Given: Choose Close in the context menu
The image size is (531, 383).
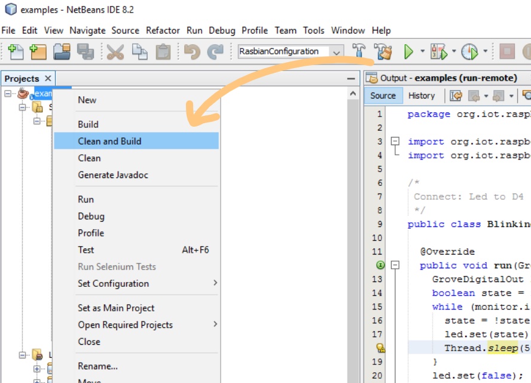Looking at the screenshot, I should coord(136,341).
